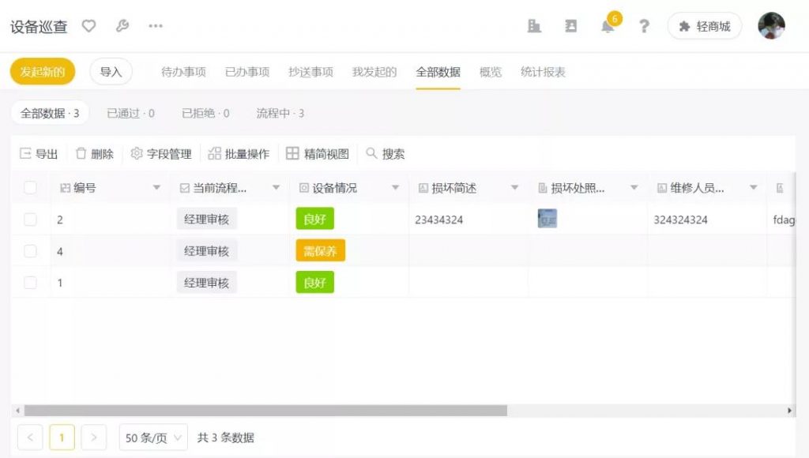The width and height of the screenshot is (809, 458).
Task: Click the 导入 import button
Action: pos(111,70)
